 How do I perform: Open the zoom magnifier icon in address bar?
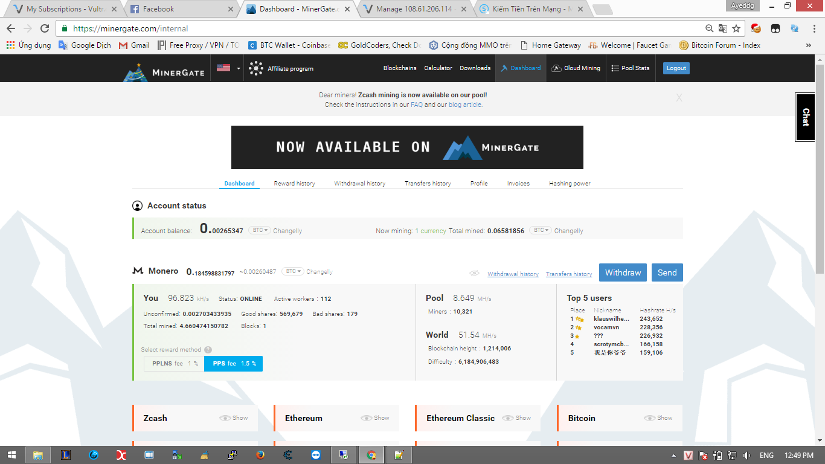point(710,28)
